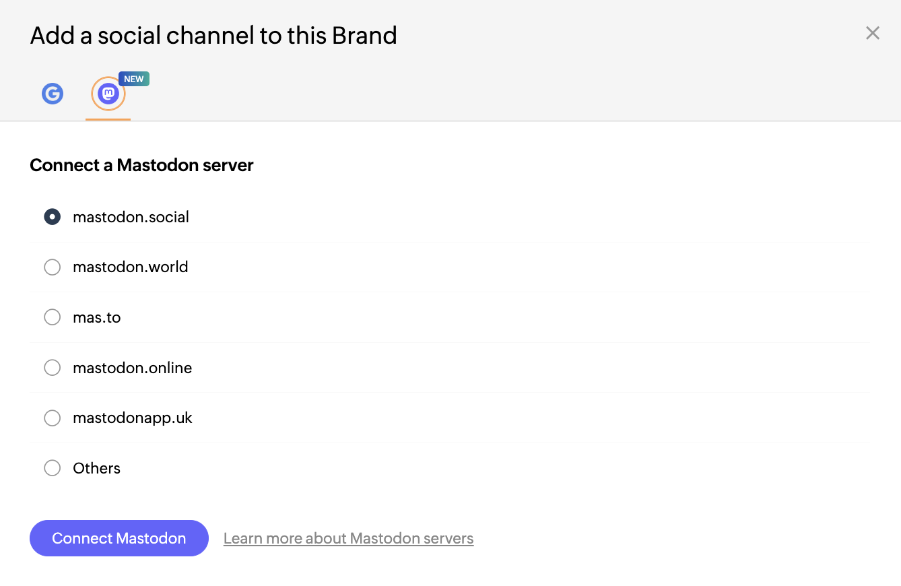Image resolution: width=901 pixels, height=586 pixels.
Task: Switch to the Google channel icon tab
Action: click(x=53, y=94)
